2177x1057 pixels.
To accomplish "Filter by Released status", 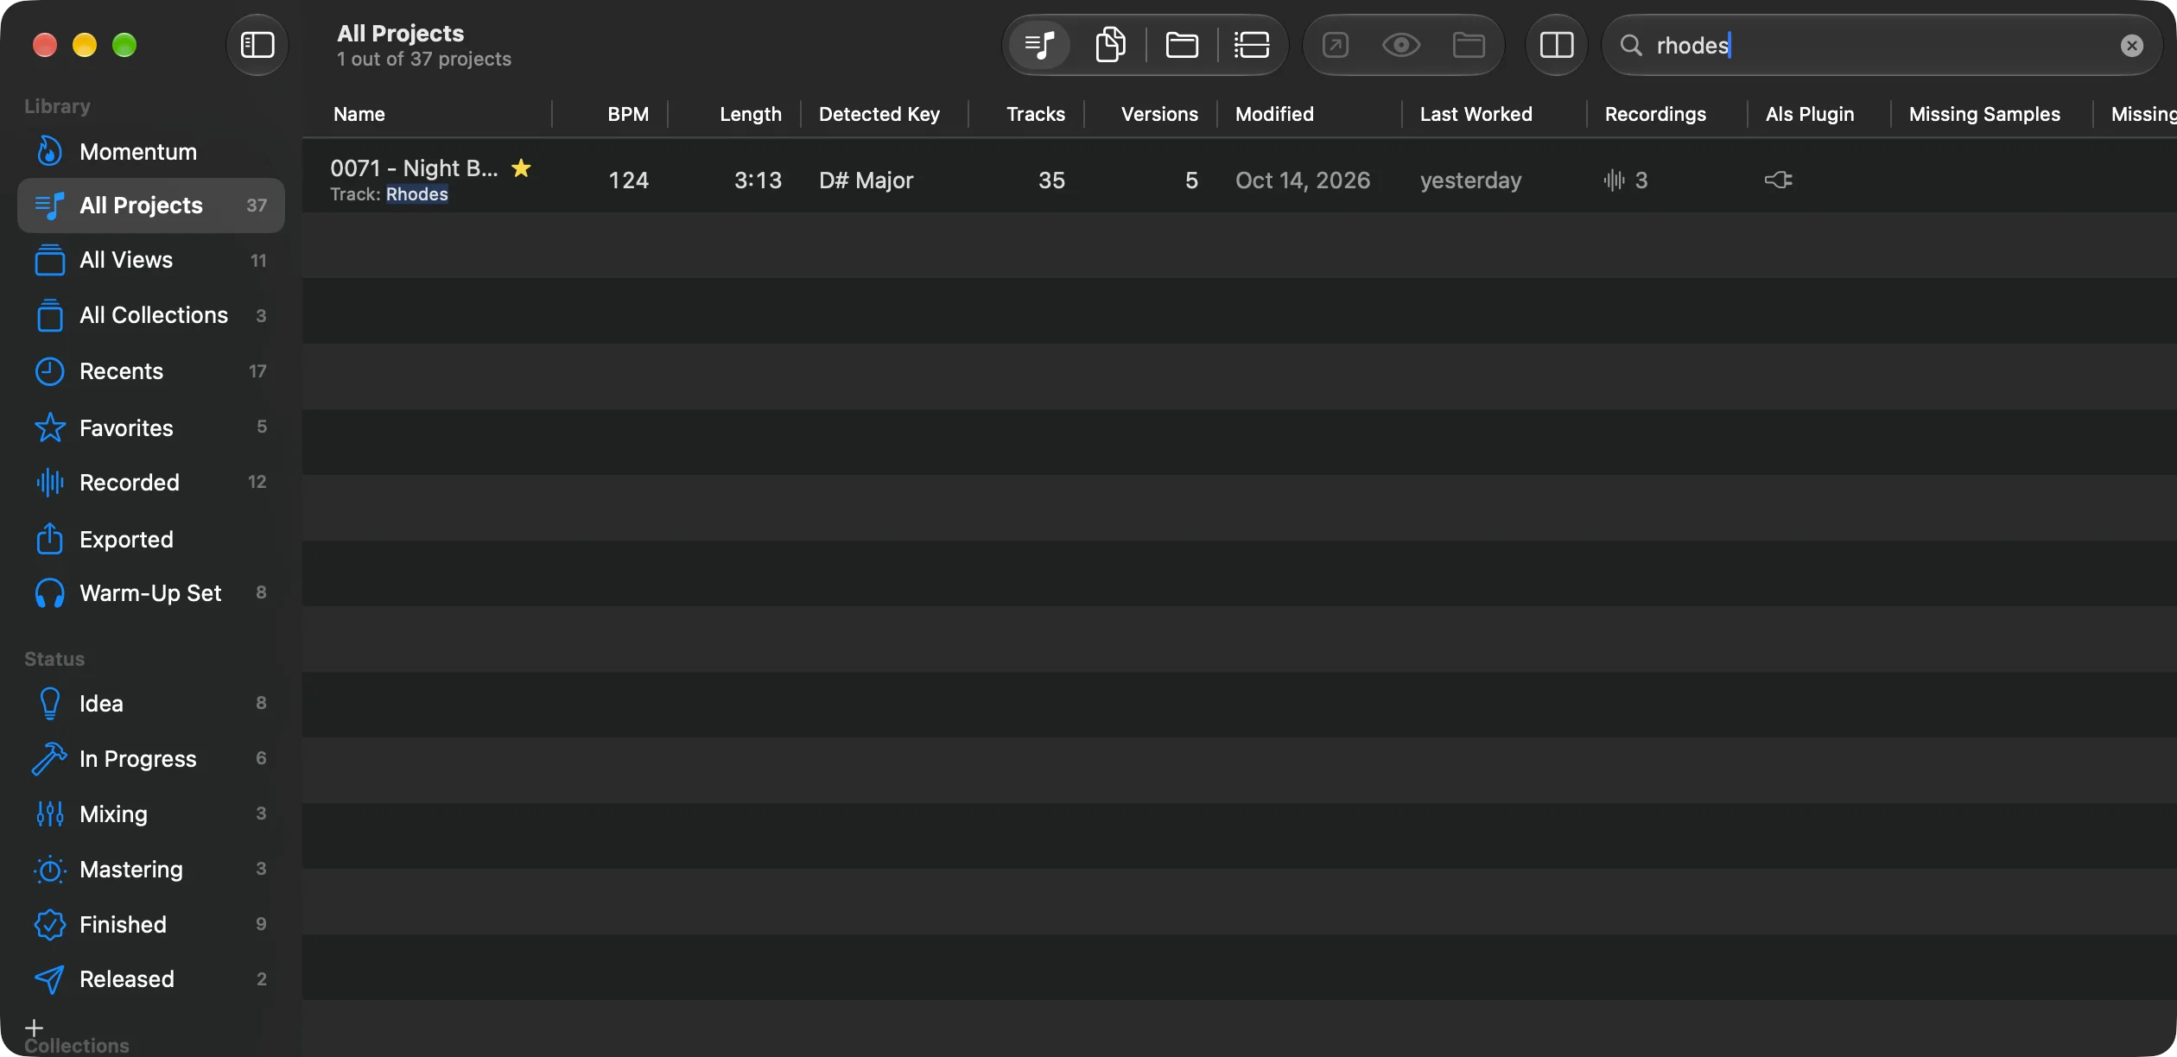I will click(x=151, y=978).
